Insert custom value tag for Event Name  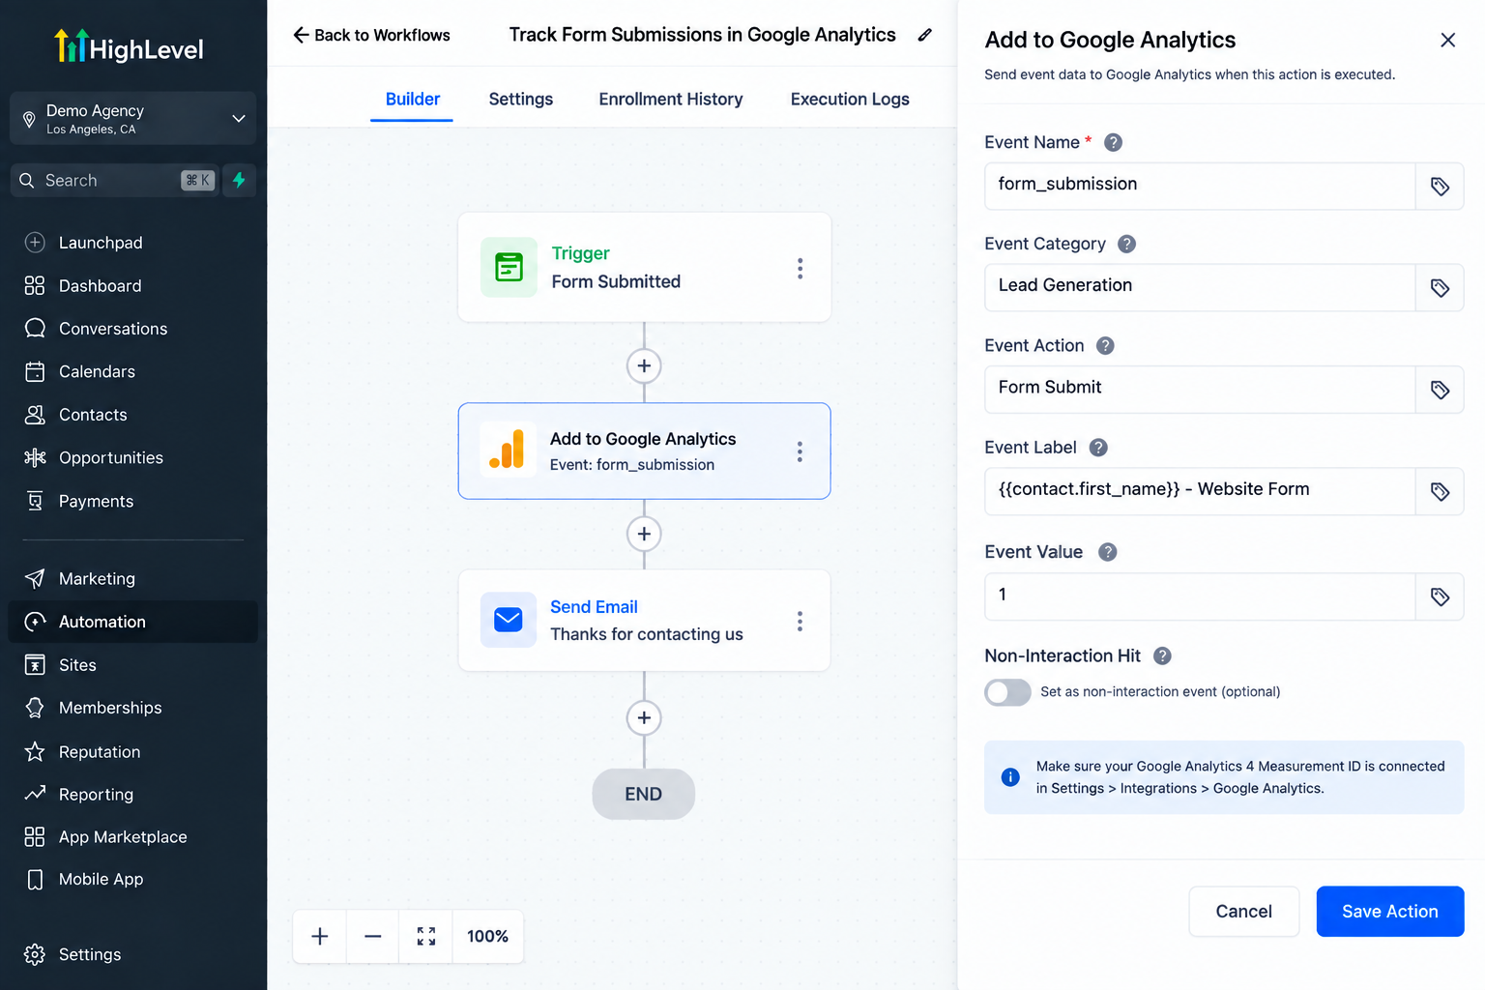pos(1440,186)
